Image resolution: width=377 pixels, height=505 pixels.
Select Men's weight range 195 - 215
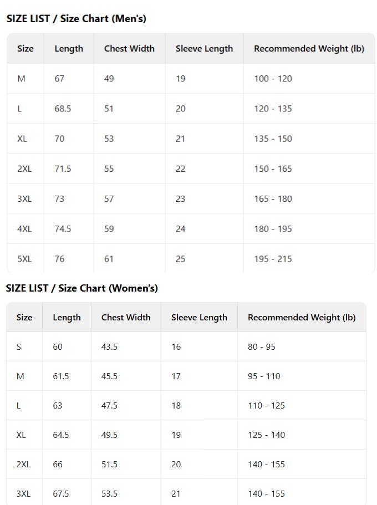[x=273, y=259]
